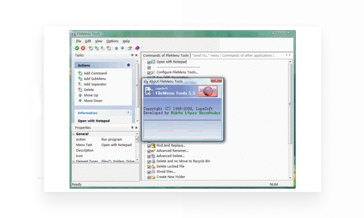The height and width of the screenshot is (218, 364).
Task: Click the Add Command action link
Action: point(96,73)
